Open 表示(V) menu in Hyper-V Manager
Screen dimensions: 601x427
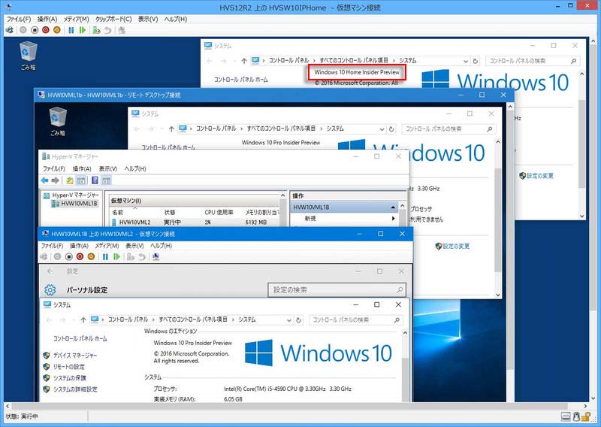[x=107, y=169]
